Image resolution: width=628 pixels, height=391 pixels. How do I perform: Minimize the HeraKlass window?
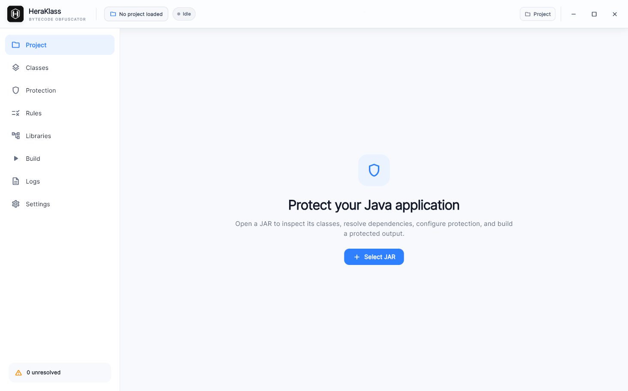[x=574, y=14]
